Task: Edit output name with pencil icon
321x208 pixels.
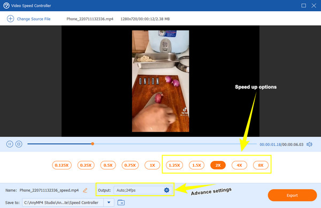Action: 85,190
